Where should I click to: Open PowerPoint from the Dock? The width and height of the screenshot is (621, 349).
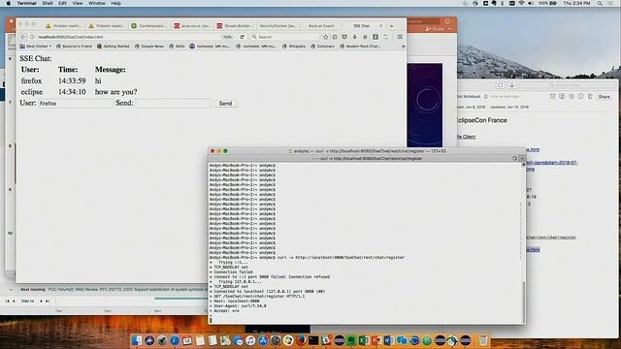pyautogui.click(x=376, y=340)
